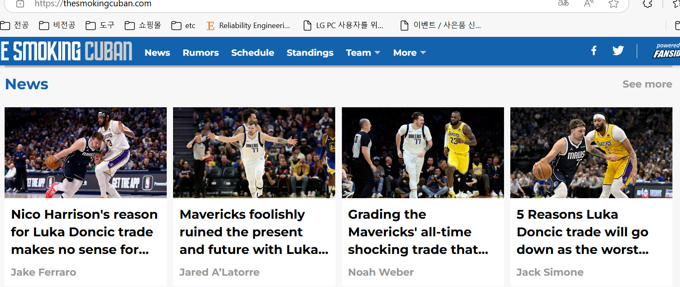Click the blue News section heading
This screenshot has width=680, height=287.
click(x=27, y=84)
